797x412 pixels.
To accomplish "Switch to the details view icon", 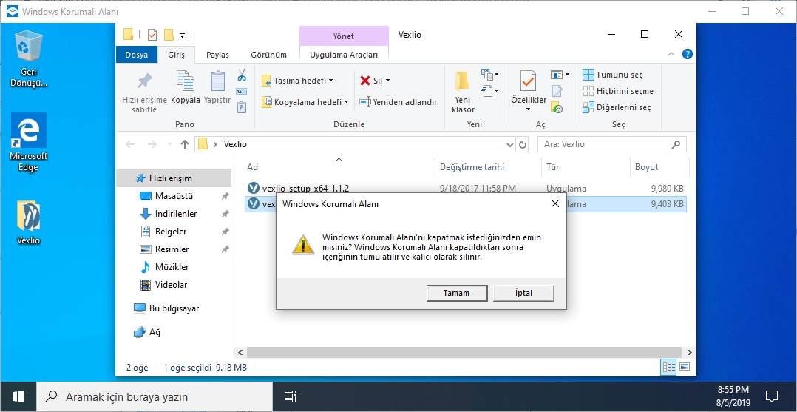I will pos(668,367).
